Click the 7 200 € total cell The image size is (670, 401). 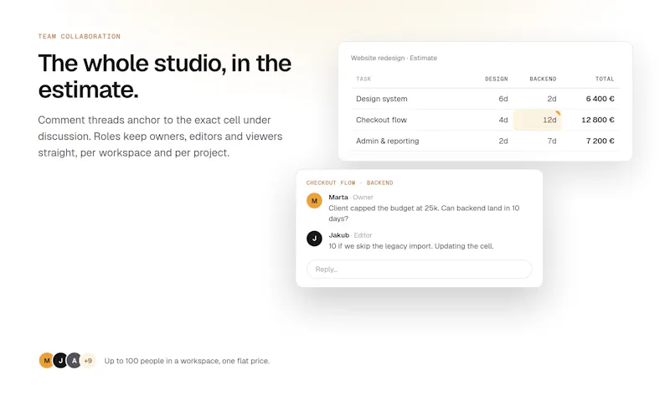(x=600, y=141)
